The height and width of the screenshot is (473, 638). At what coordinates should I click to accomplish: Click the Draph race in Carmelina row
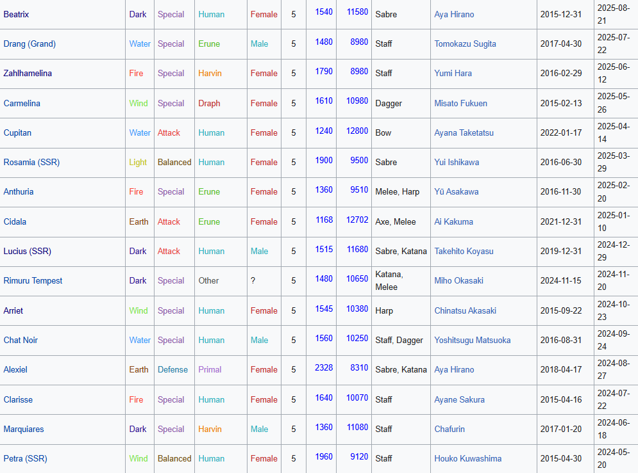click(209, 103)
